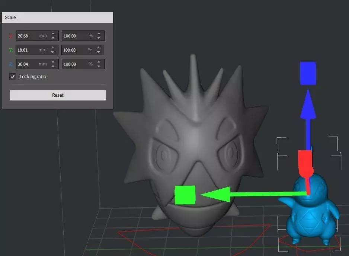Viewport: 349px width, 256px height.
Task: Click the blue Z-axis scale handle square
Action: 308,73
